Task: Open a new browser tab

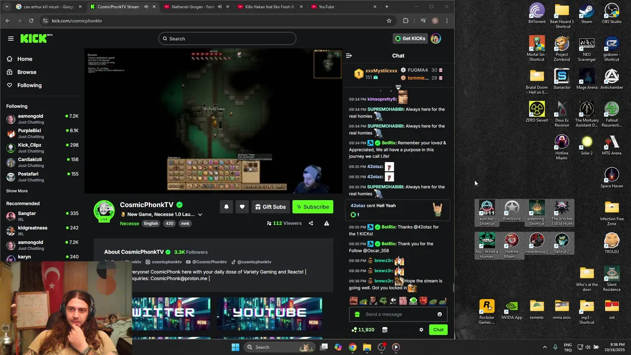Action: click(386, 7)
